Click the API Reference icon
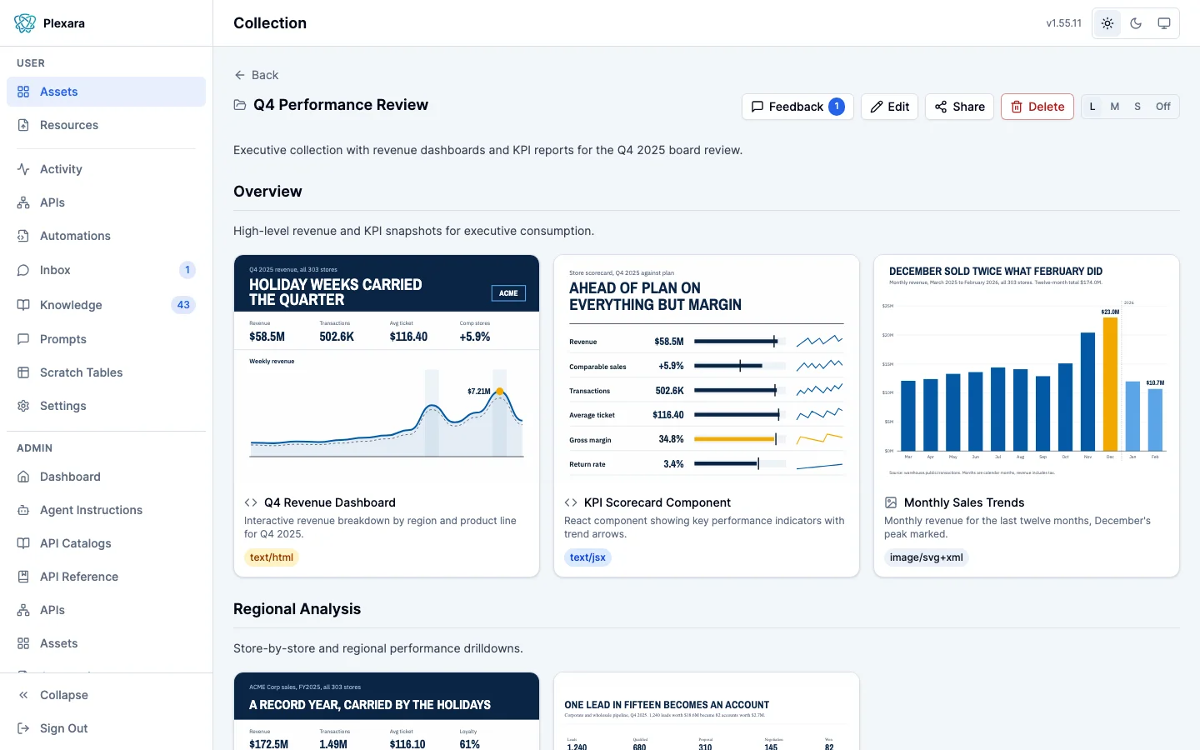1200x750 pixels. click(x=23, y=577)
